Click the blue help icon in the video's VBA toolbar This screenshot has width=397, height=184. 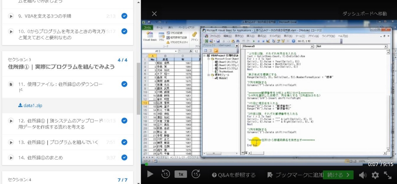click(293, 41)
